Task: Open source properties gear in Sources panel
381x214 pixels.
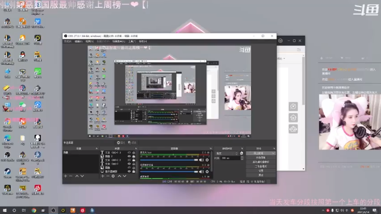Action: [x=113, y=176]
